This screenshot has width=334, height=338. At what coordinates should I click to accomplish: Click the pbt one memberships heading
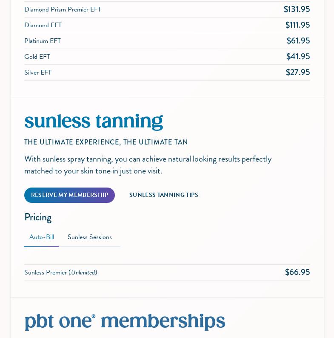coord(125,321)
